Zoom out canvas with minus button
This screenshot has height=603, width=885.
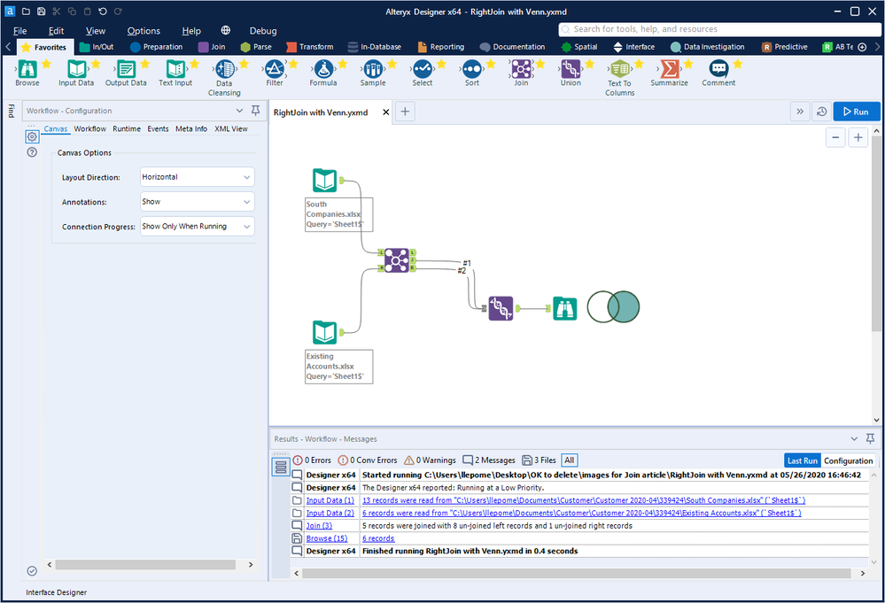pos(835,137)
